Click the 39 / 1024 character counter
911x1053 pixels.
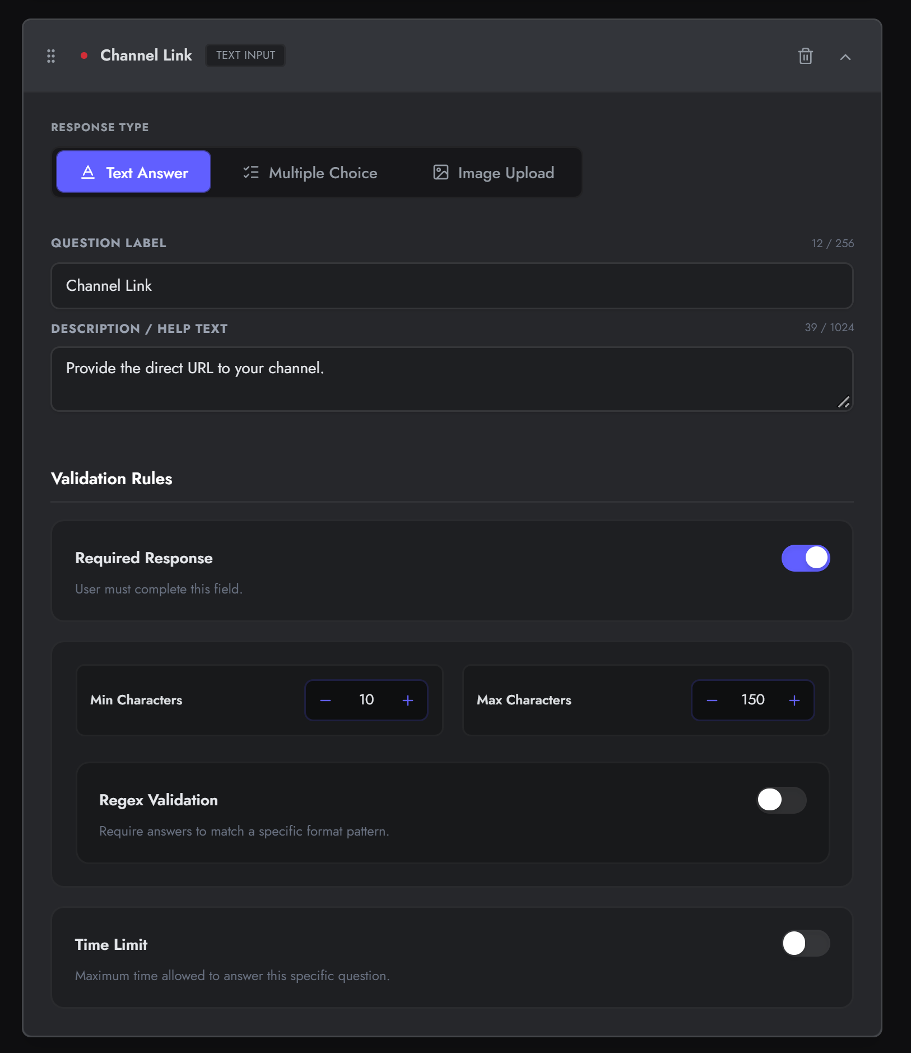(x=829, y=327)
